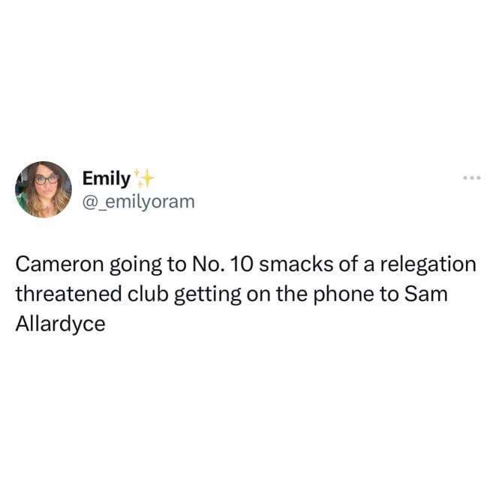
Task: Click the word club in the tweet
Action: tap(148, 294)
